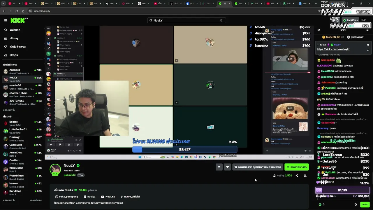Click the gift subscription button
This screenshot has height=210, width=373.
pos(258,167)
